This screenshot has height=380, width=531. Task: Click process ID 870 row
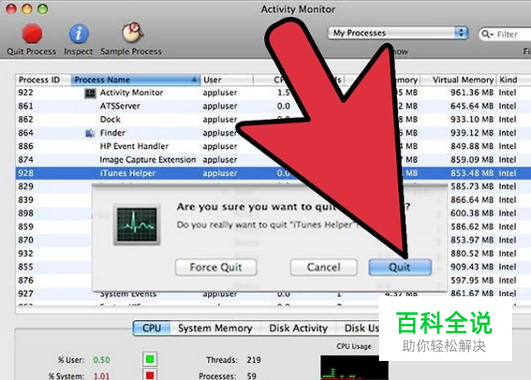tap(26, 240)
